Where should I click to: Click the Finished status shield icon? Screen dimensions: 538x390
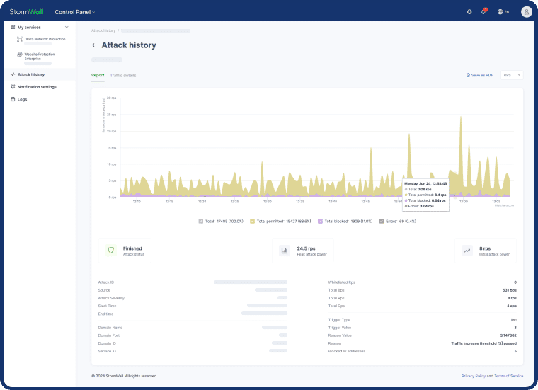click(x=110, y=251)
